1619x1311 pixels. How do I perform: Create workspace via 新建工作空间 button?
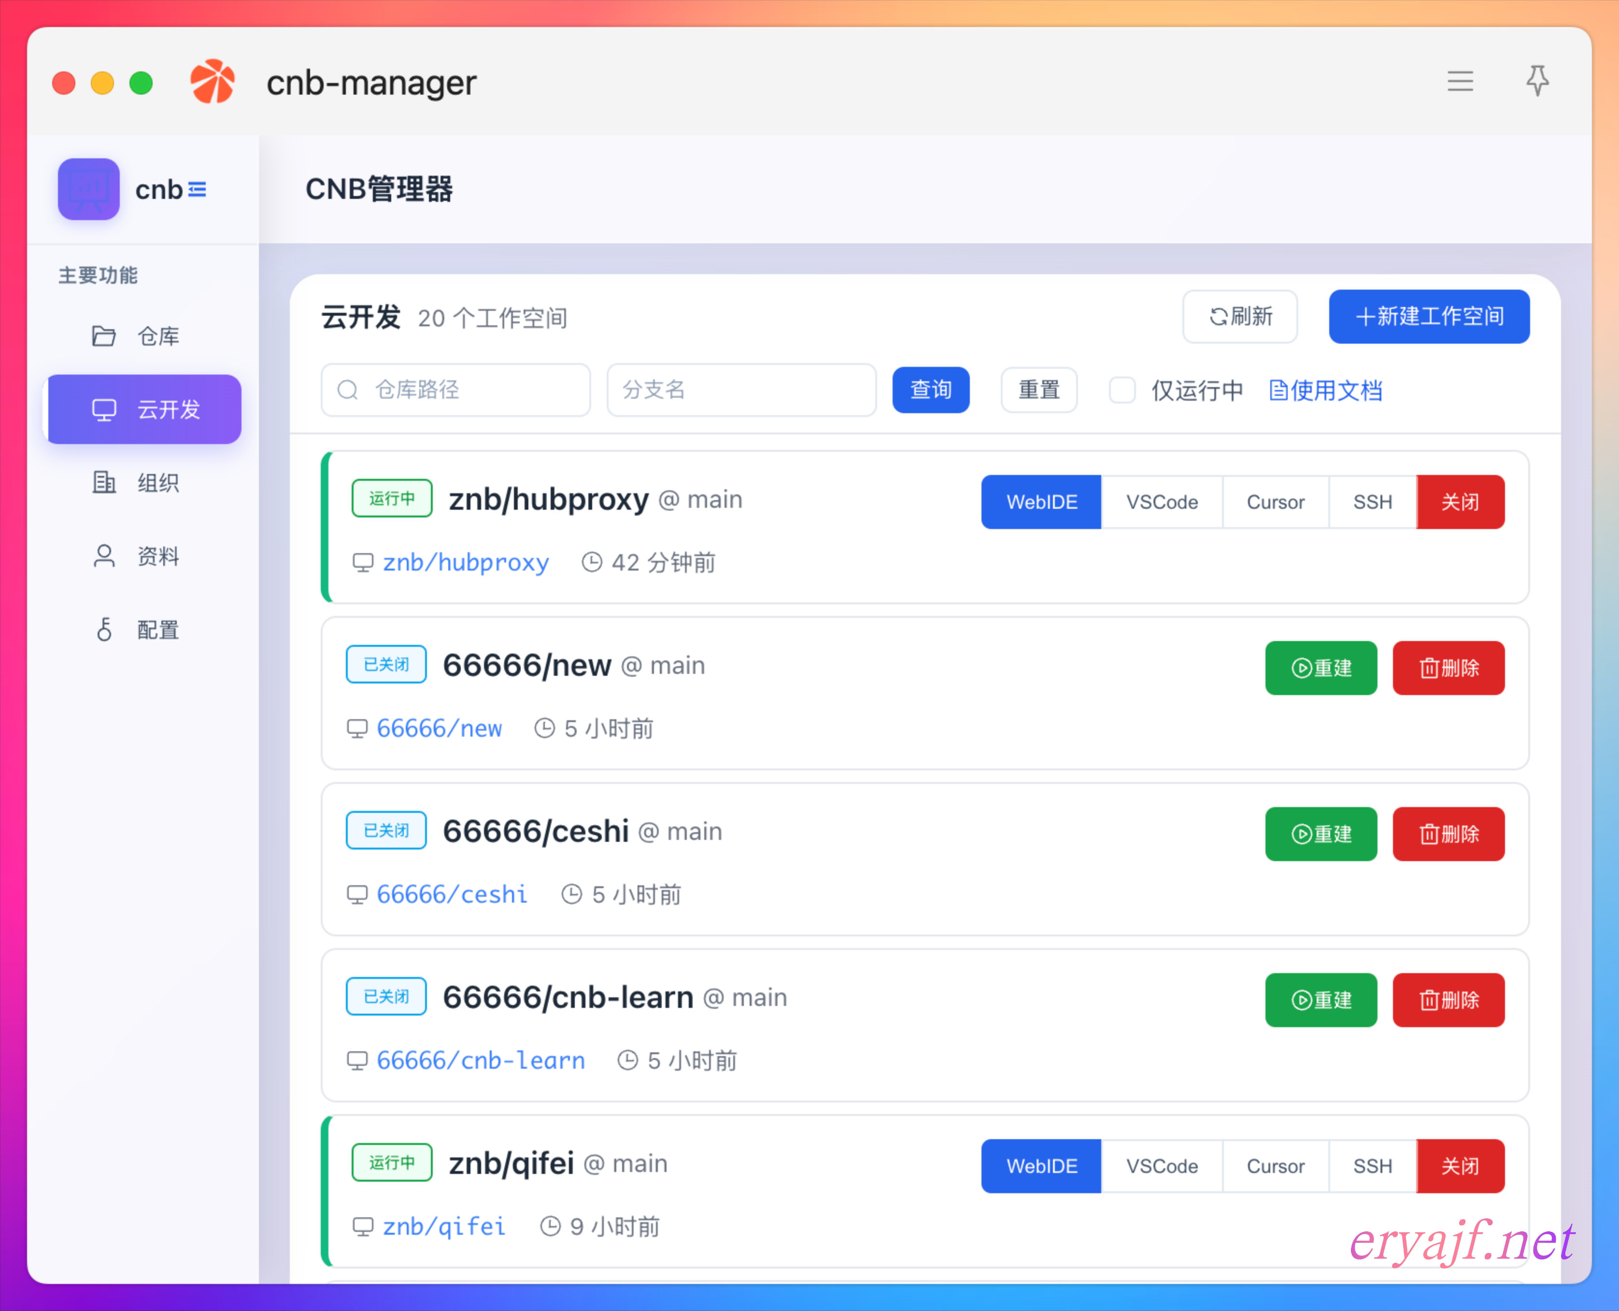(x=1429, y=317)
